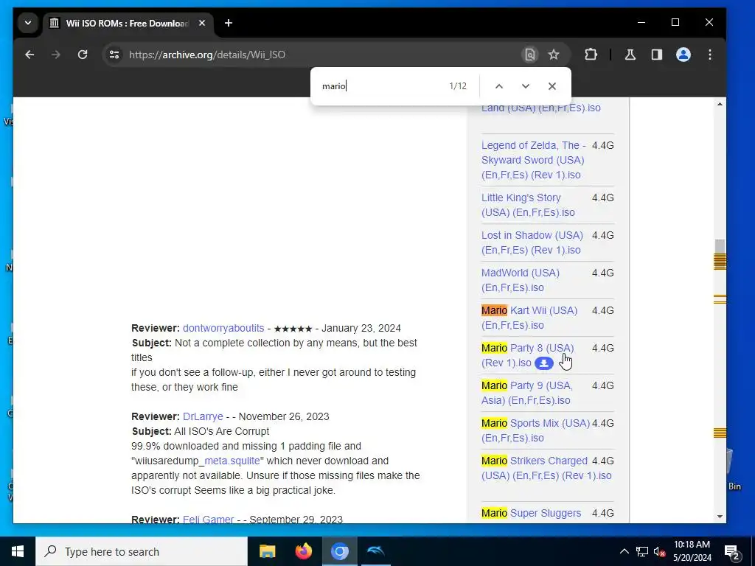The height and width of the screenshot is (566, 755).
Task: Open the notification center icon
Action: coord(732,551)
